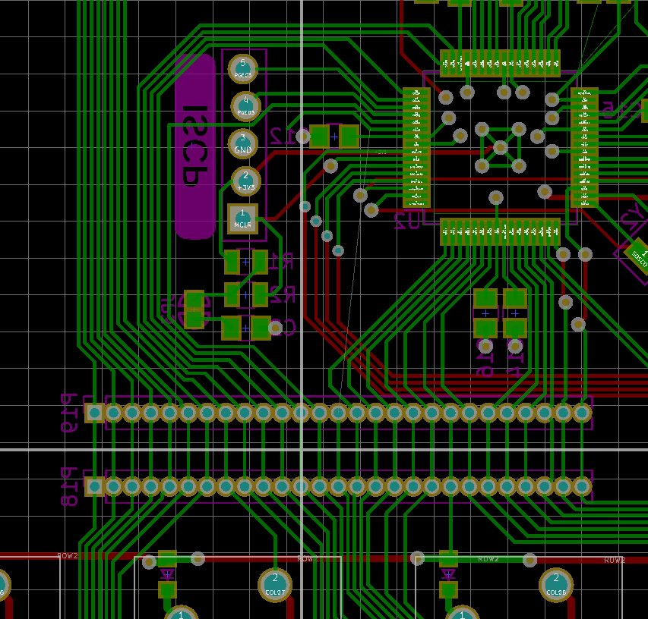This screenshot has height=619, width=648.
Task: Click pad 4 labeled PGED3
Action: tap(245, 106)
